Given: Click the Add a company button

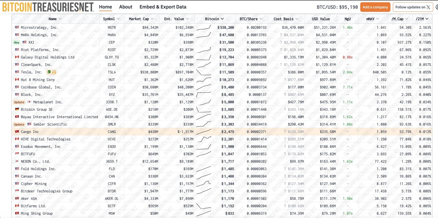Looking at the screenshot, I should (375, 7).
